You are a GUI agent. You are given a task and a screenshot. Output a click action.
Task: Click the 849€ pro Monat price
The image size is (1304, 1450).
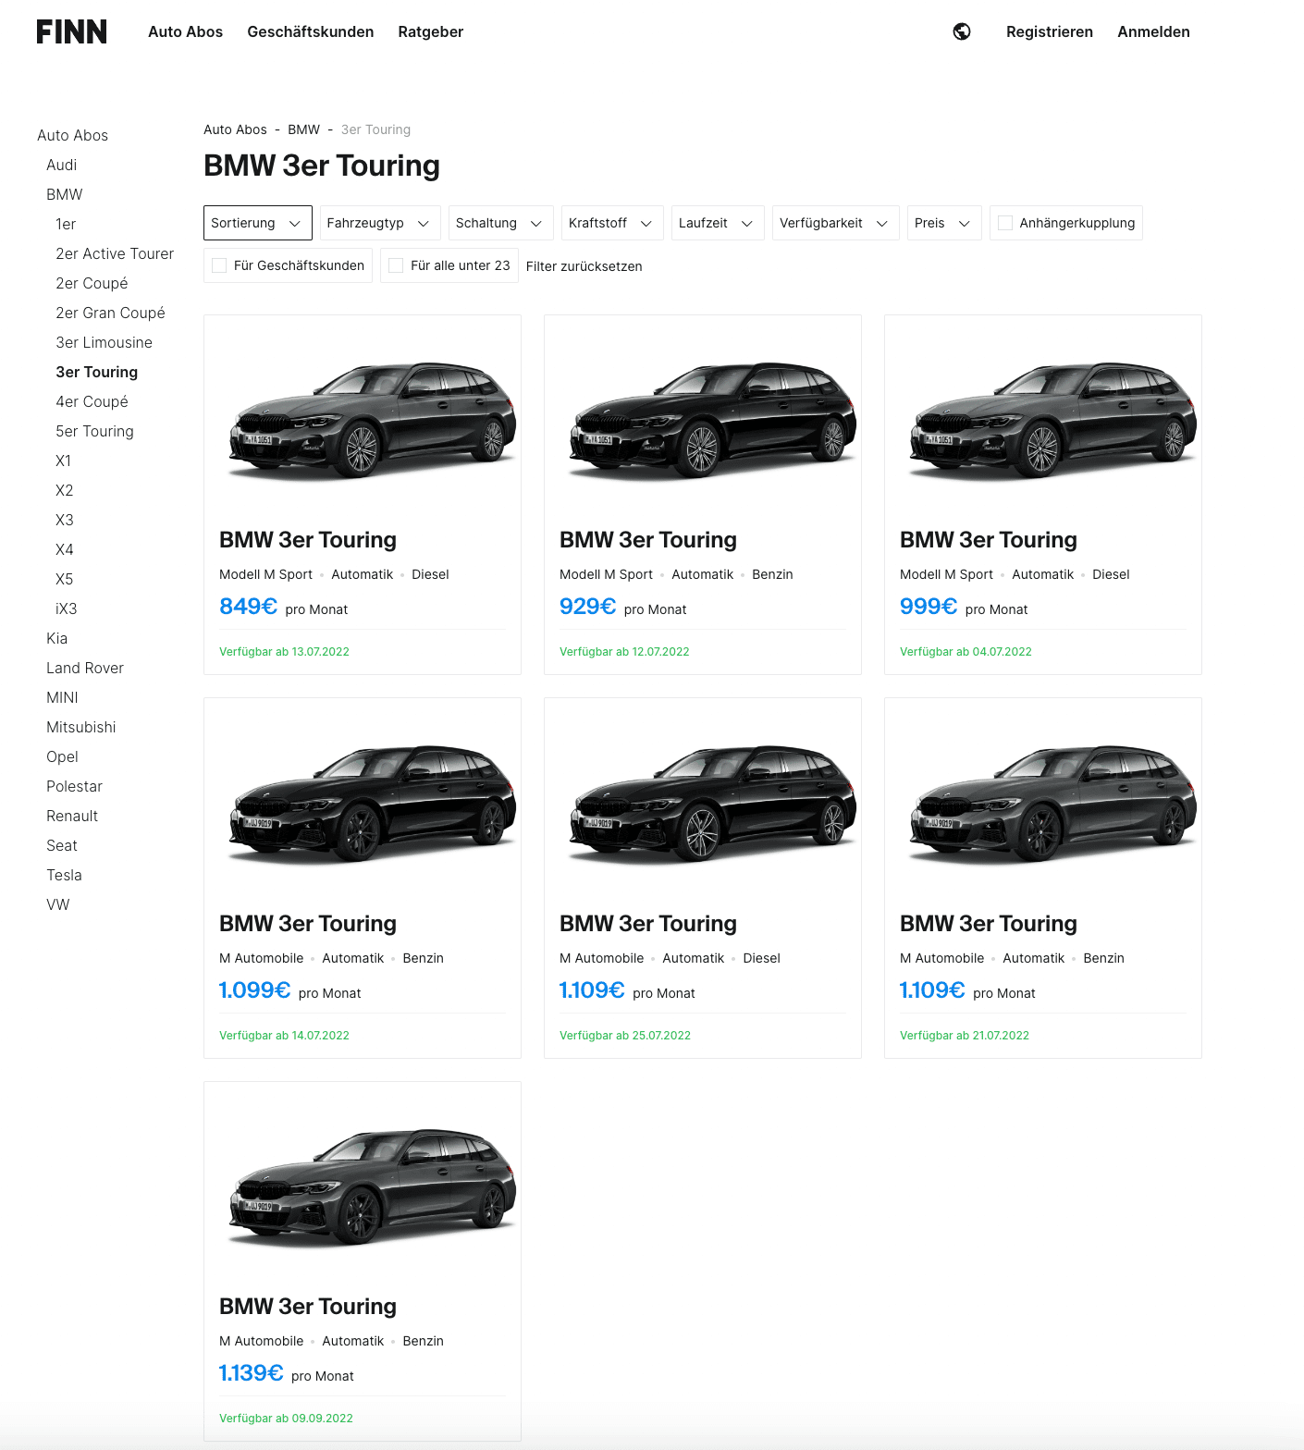pos(283,608)
